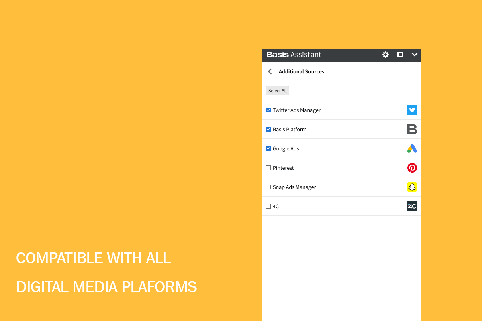Viewport: 482px width, 321px height.
Task: Uncheck the Basis Platform checkbox
Action: [268, 129]
